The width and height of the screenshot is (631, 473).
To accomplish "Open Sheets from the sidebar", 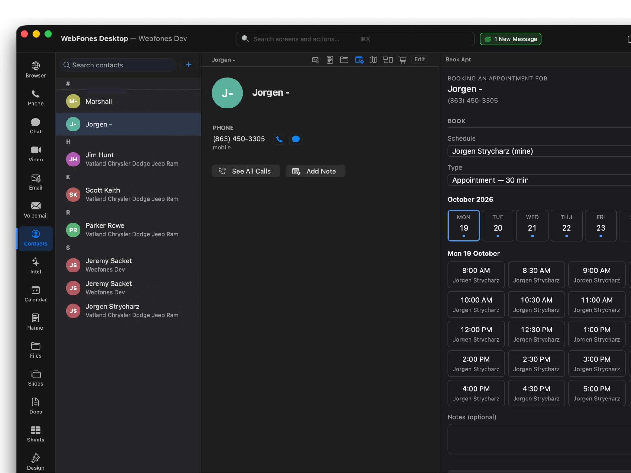I will coord(36,435).
